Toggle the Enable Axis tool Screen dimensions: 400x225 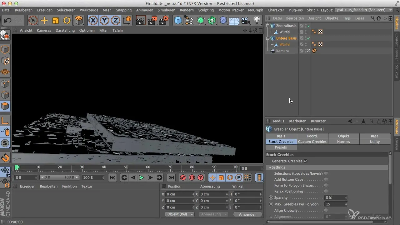click(5, 120)
